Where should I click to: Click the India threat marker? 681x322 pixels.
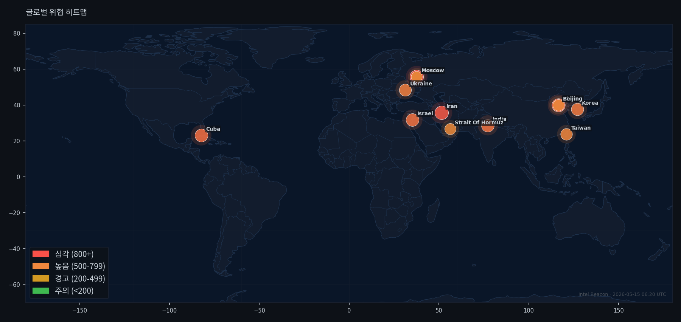tap(488, 125)
